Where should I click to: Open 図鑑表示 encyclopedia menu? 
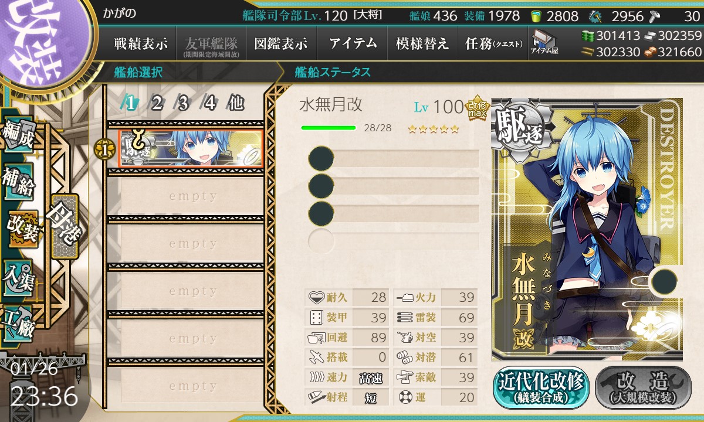pos(281,43)
